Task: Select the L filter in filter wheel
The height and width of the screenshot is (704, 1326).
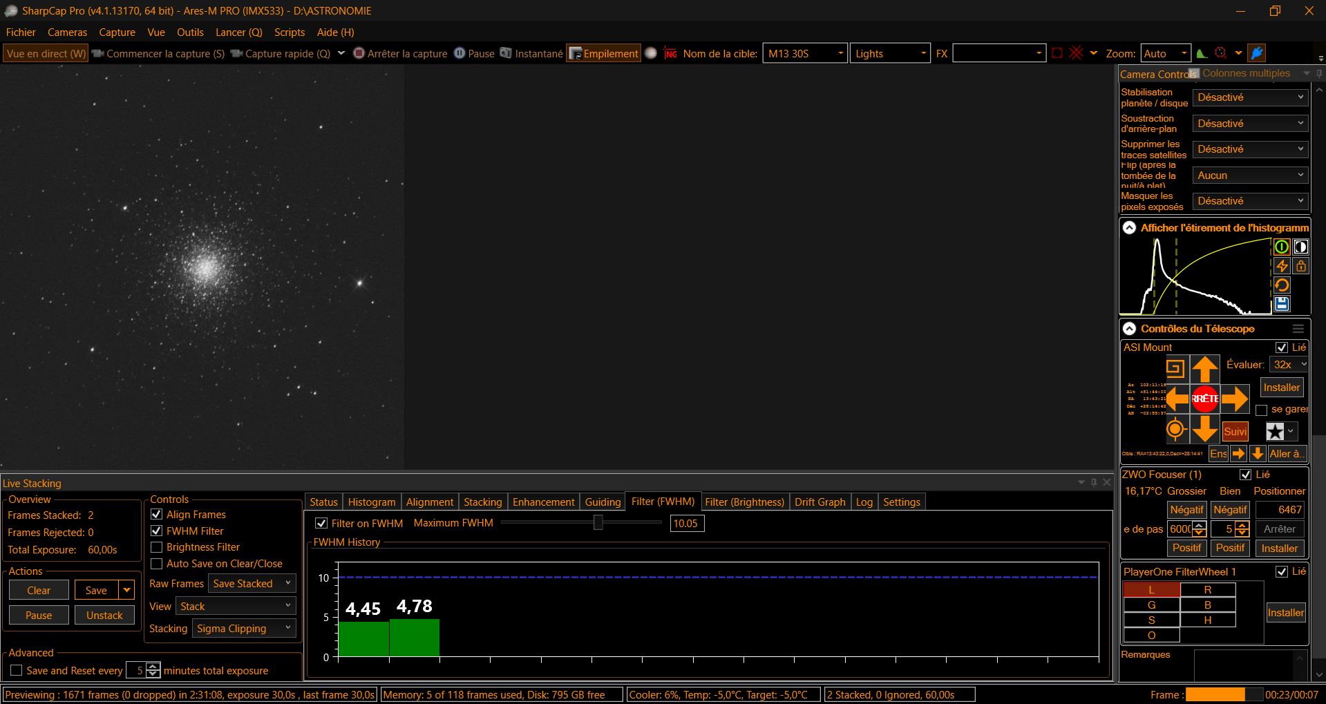Action: [1151, 589]
